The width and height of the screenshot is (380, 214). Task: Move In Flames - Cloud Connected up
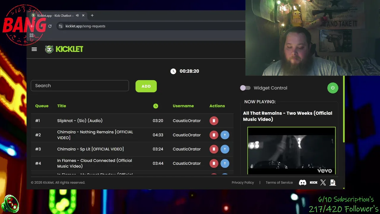point(225,163)
